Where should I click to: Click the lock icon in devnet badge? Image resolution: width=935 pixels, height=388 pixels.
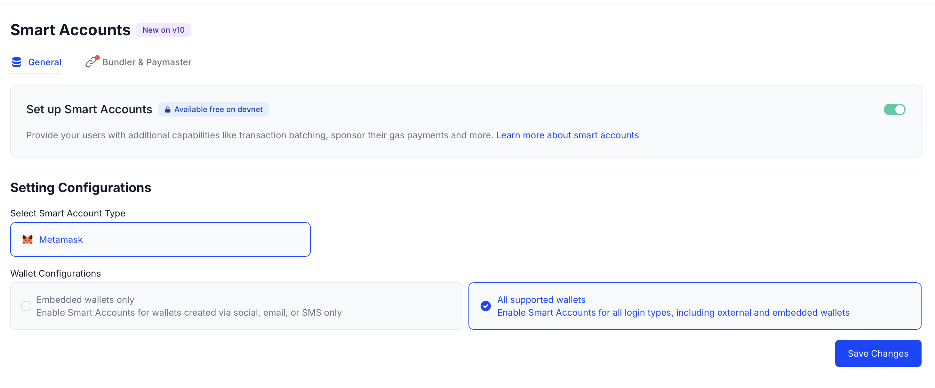tap(167, 110)
